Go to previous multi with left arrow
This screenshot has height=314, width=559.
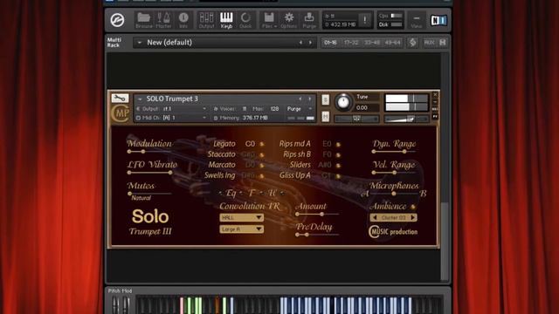point(300,43)
